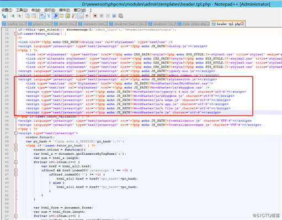
Task: Start macro recording with red record icon
Action: click(x=95, y=16)
